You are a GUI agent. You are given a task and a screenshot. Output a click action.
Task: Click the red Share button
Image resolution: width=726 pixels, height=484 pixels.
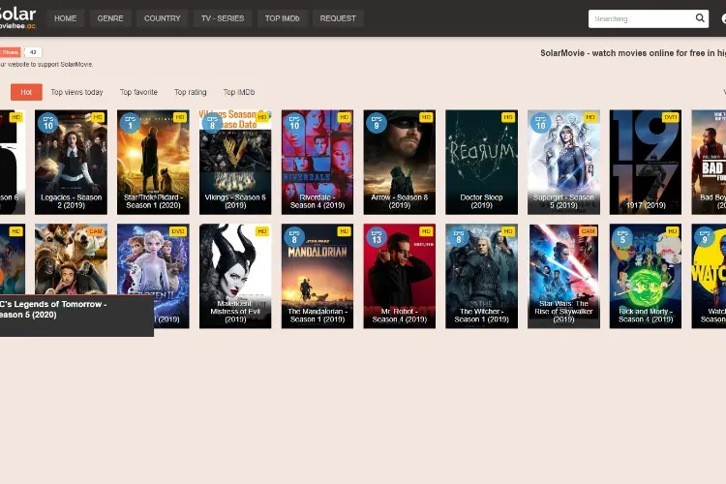[11, 52]
